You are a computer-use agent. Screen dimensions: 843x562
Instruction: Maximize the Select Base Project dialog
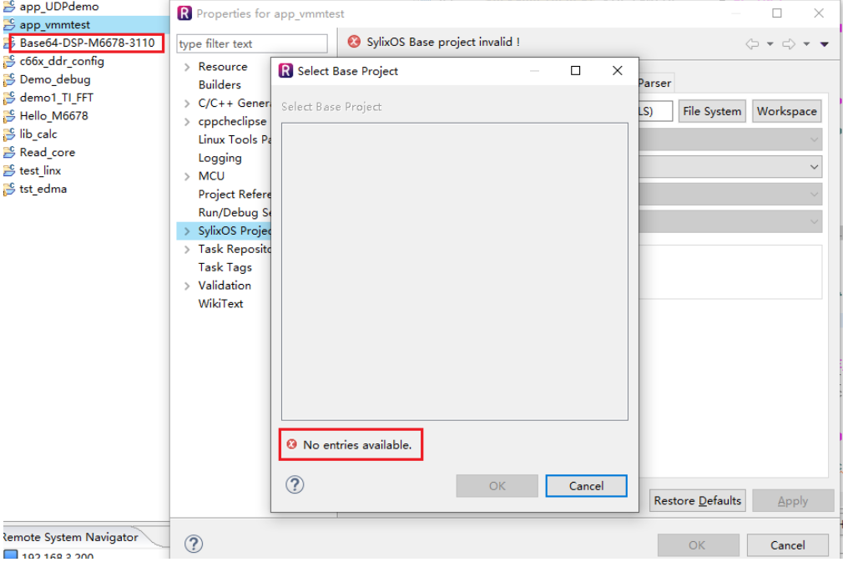click(575, 70)
